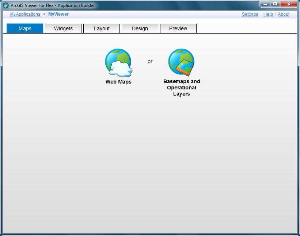
Task: Maximize the Application Builder window
Action: tap(275, 4)
